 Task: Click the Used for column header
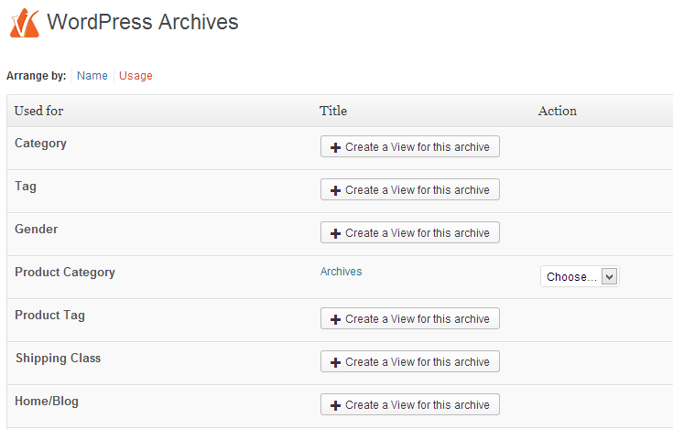38,111
